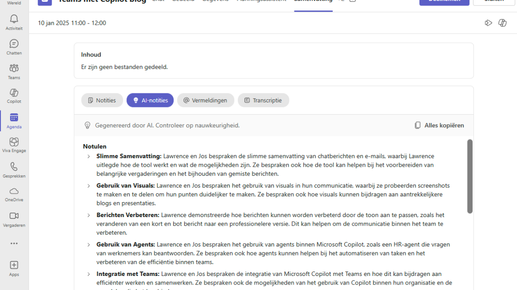Image resolution: width=517 pixels, height=290 pixels.
Task: Open Gesprekken (calls) in sidebar
Action: pos(14,170)
